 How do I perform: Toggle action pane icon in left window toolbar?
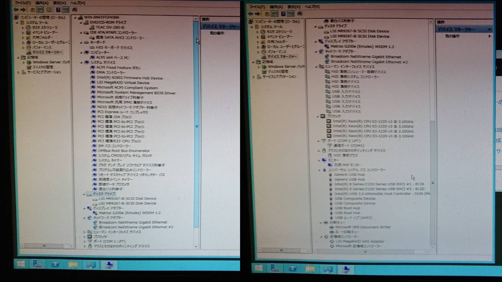pyautogui.click(x=65, y=10)
